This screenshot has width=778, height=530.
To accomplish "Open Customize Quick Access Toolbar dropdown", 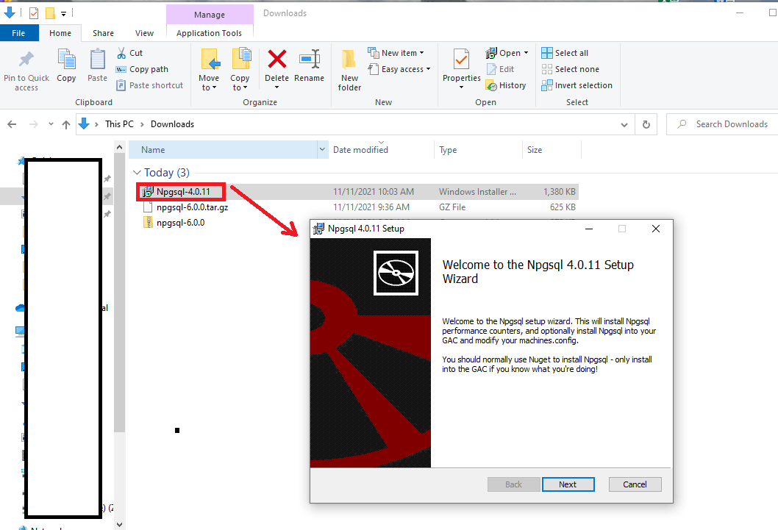I will click(63, 13).
